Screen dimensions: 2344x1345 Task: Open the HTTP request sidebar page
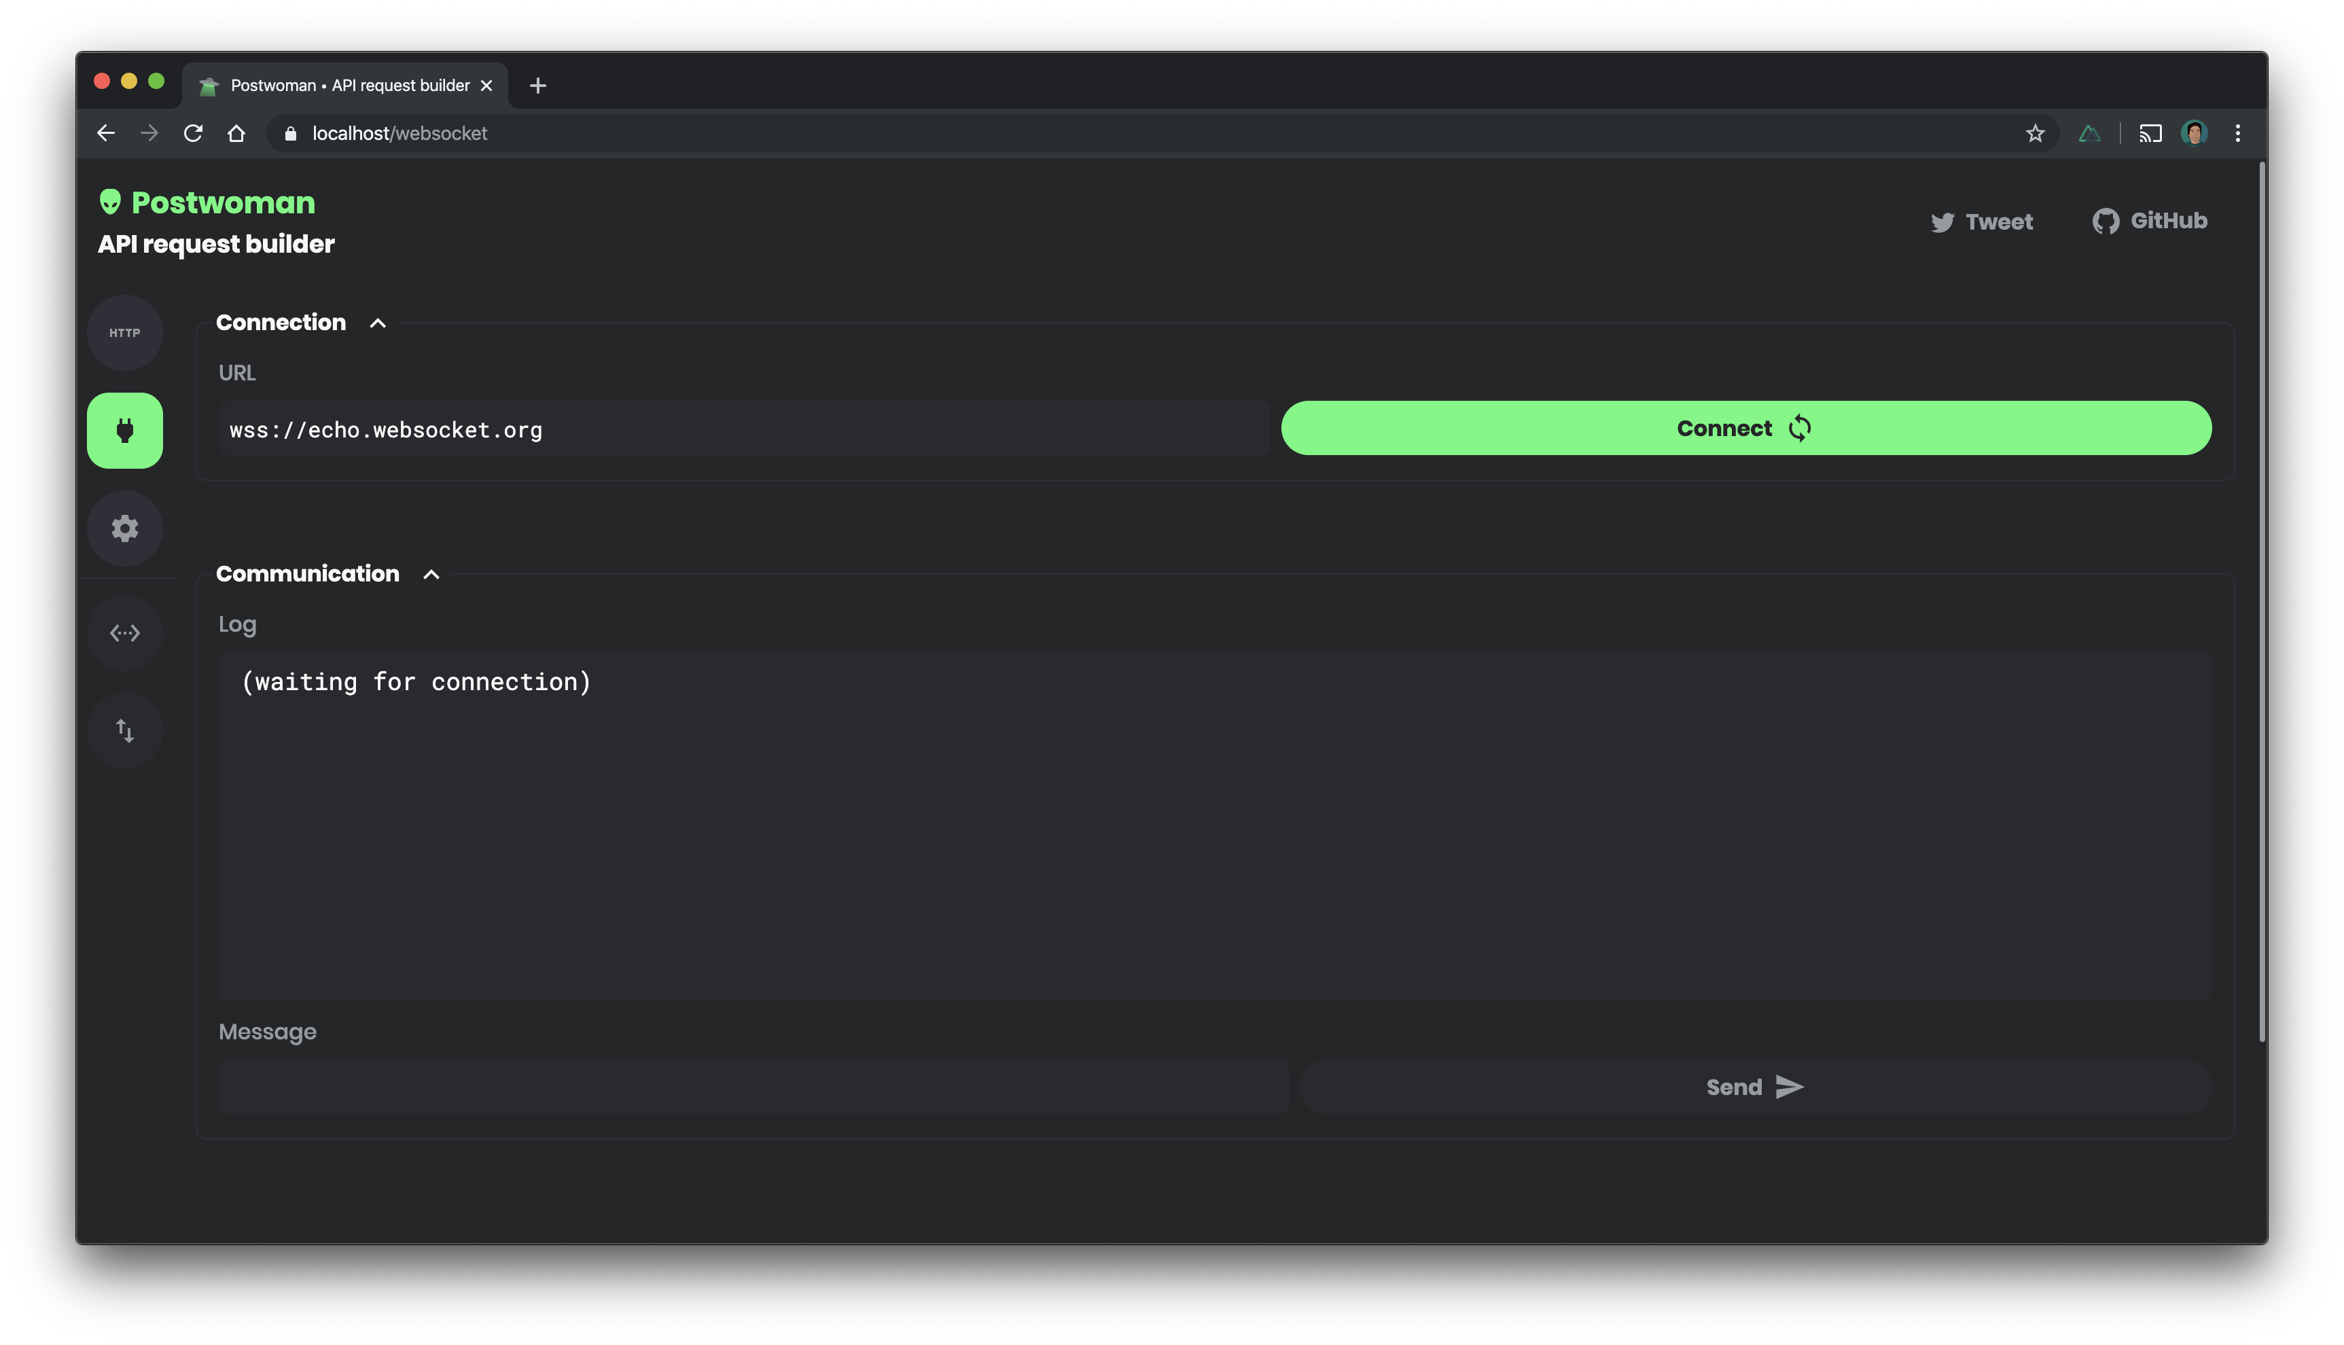125,333
